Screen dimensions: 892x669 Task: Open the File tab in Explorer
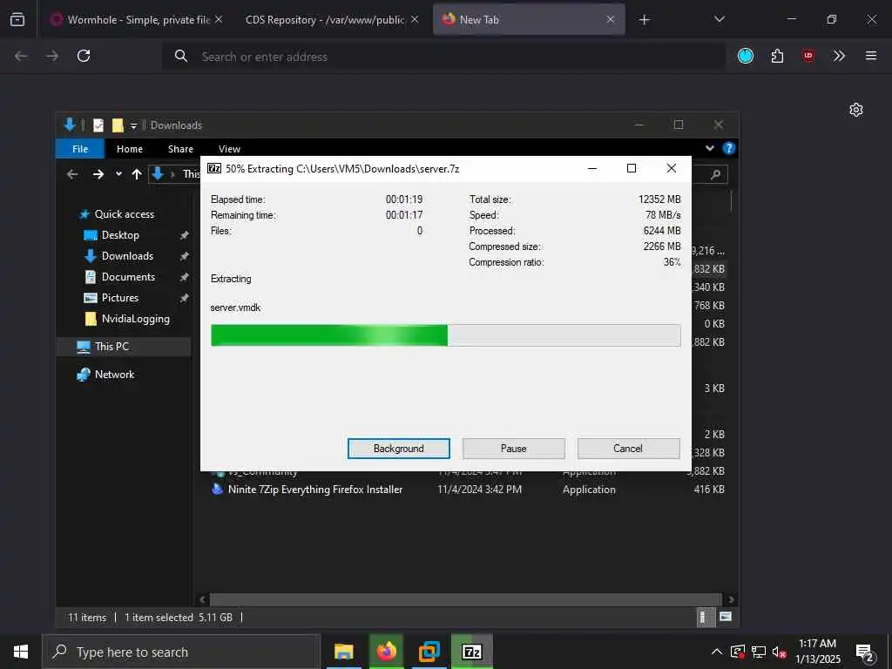tap(80, 148)
